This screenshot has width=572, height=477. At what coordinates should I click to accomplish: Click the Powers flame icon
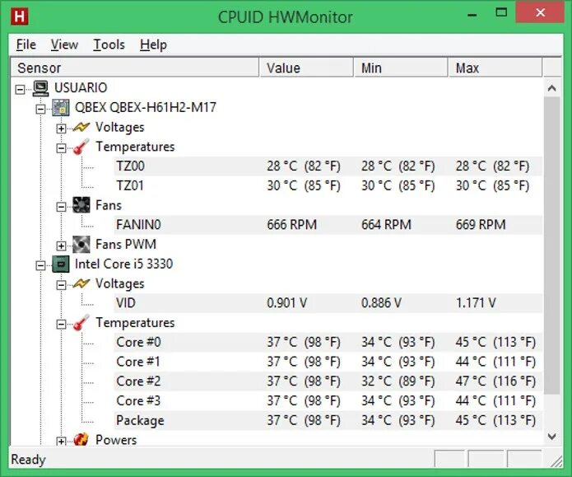[81, 439]
